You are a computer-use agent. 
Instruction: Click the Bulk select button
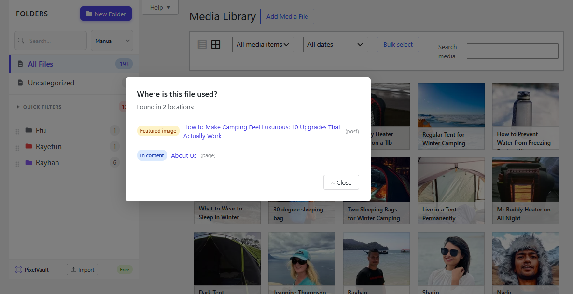click(398, 44)
